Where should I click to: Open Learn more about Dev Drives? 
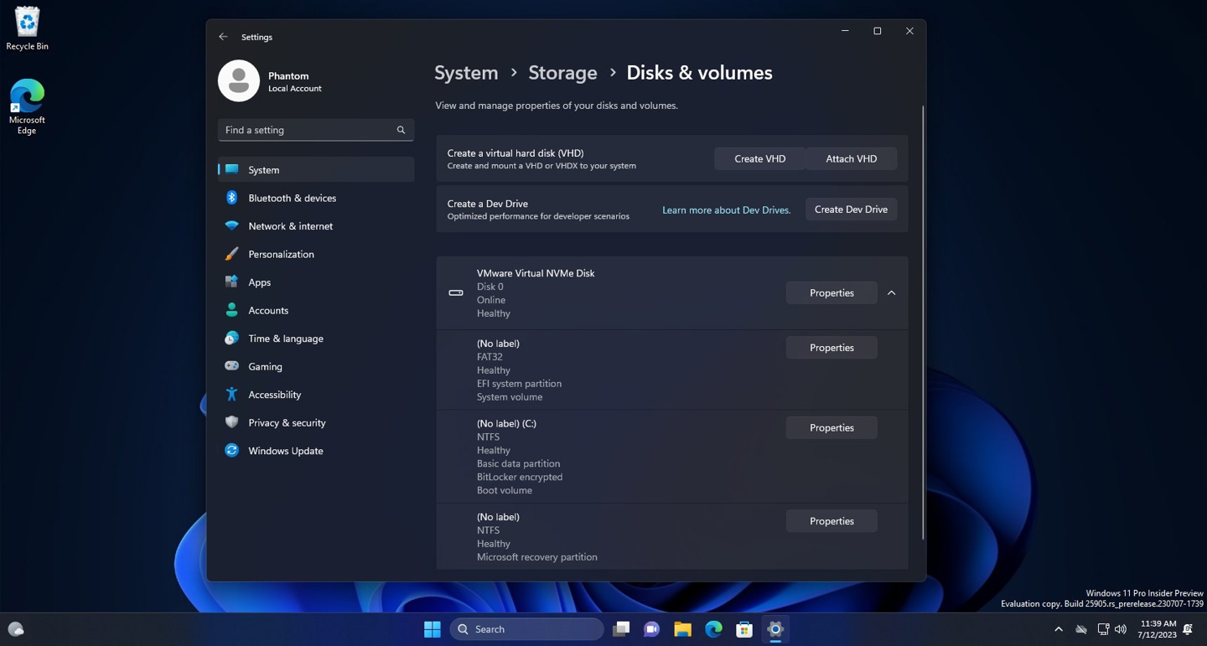[x=726, y=209]
